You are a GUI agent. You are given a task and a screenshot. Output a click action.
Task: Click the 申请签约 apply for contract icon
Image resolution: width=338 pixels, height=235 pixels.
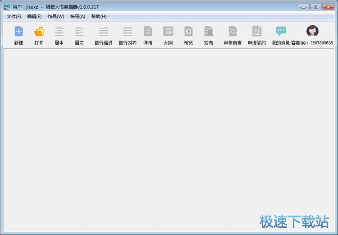[257, 31]
